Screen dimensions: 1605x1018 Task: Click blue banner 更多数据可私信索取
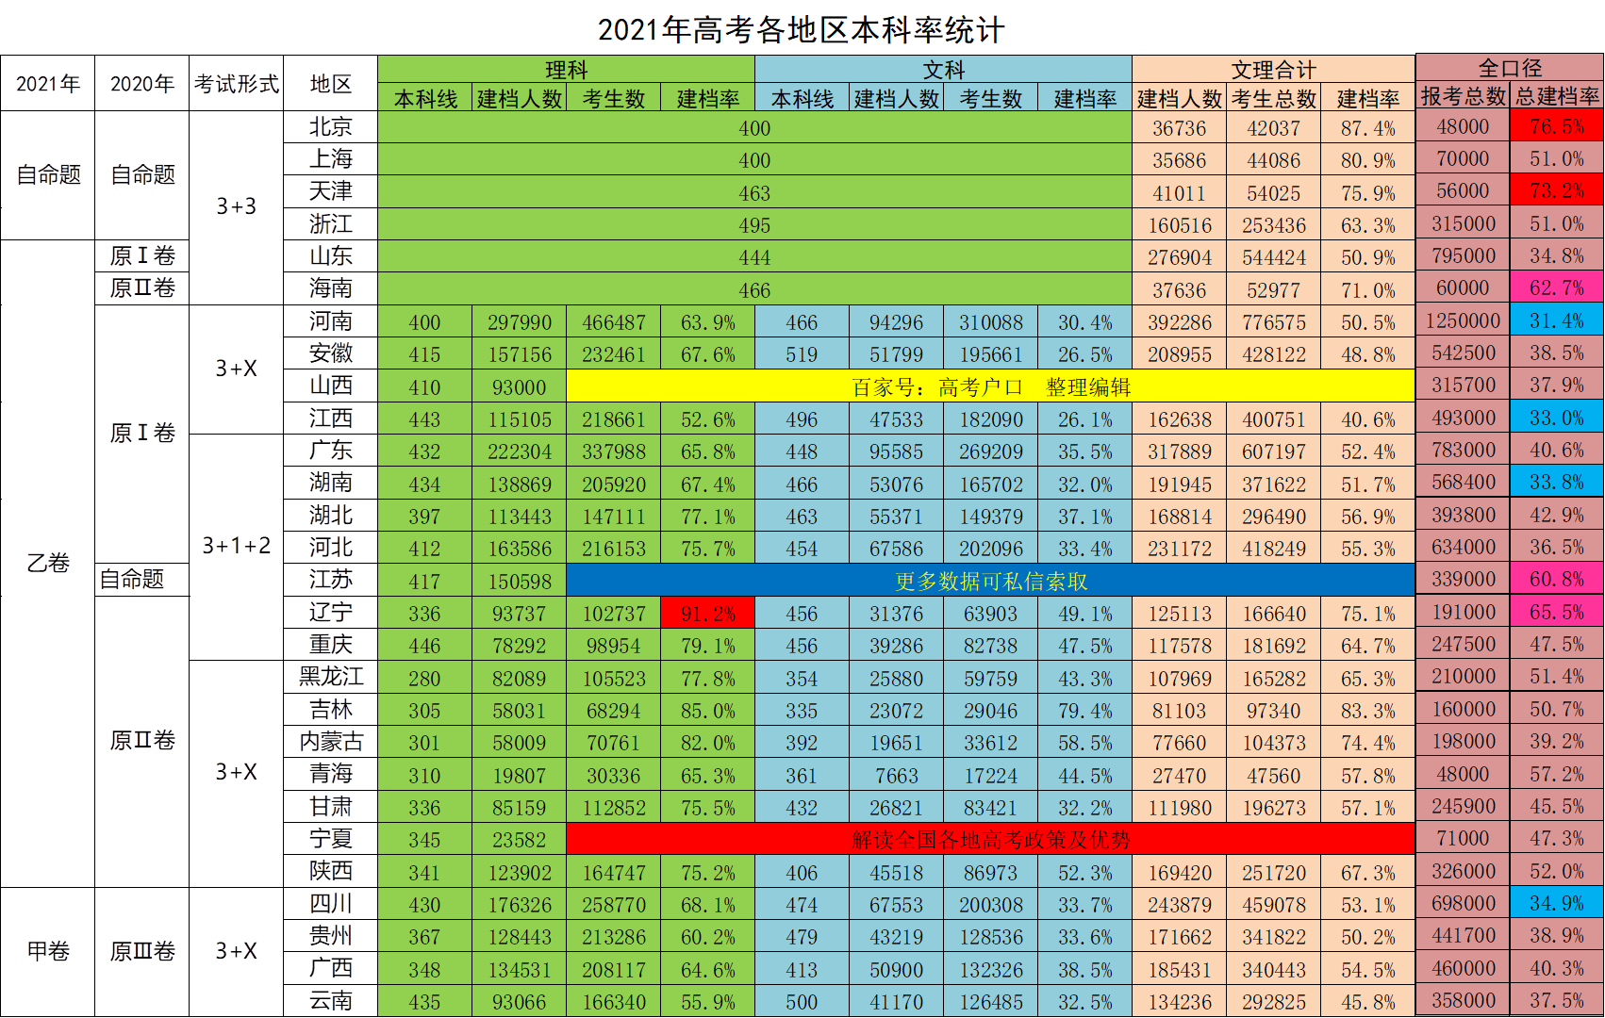point(991,580)
